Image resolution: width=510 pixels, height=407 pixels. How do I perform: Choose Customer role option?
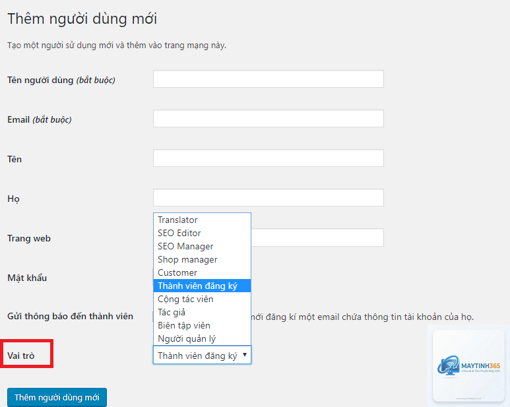click(202, 272)
